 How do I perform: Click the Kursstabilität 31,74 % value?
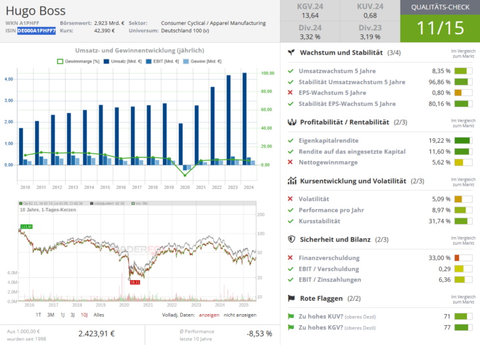click(x=440, y=221)
